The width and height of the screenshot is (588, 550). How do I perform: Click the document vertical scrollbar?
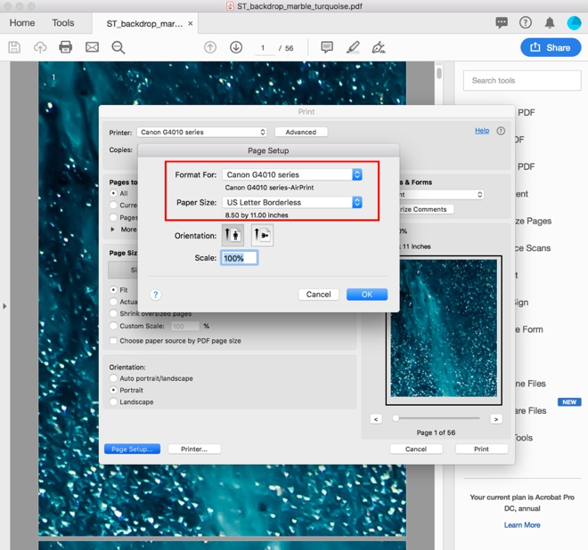[x=438, y=73]
